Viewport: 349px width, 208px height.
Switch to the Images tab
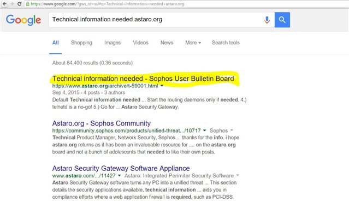pyautogui.click(x=113, y=43)
